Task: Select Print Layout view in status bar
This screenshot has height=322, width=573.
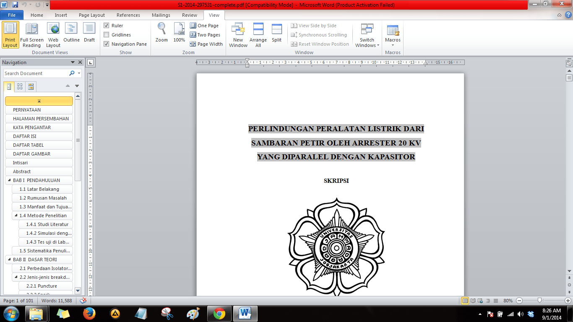Action: (x=465, y=301)
